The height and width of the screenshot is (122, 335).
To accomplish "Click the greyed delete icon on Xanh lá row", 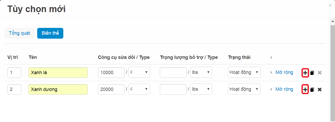I will pos(319,73).
